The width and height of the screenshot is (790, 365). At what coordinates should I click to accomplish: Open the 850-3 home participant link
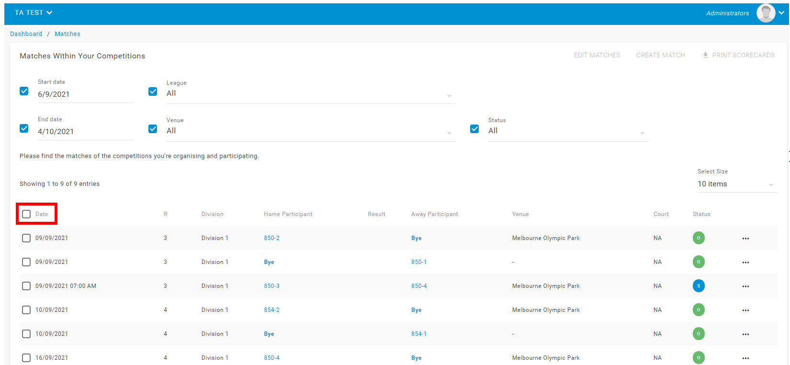tap(271, 286)
